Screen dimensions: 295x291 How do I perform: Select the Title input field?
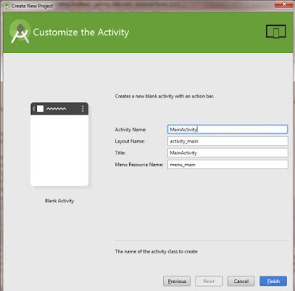point(227,153)
